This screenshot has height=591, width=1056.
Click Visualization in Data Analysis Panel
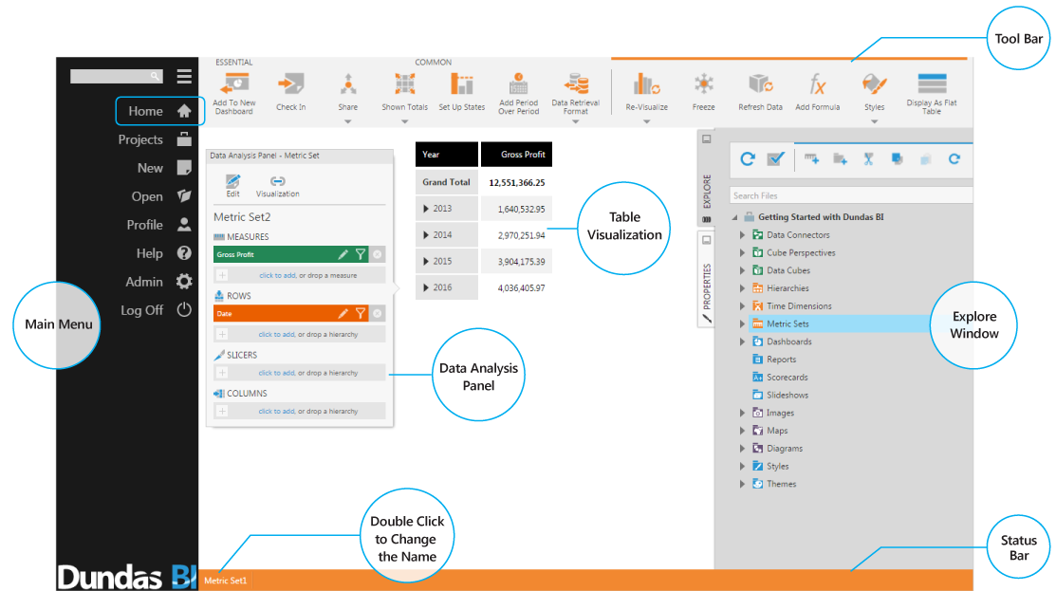click(x=277, y=187)
